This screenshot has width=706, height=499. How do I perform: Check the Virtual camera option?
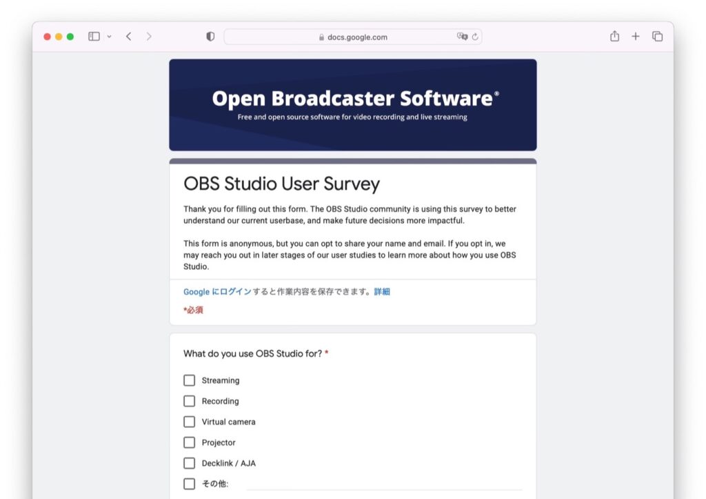(189, 421)
